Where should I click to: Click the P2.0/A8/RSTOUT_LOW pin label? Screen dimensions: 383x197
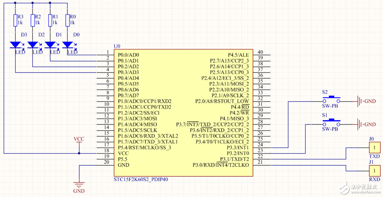(x=222, y=101)
